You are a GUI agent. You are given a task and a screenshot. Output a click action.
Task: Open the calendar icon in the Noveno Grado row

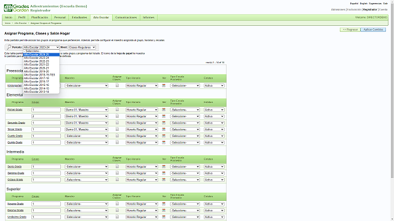(164, 204)
